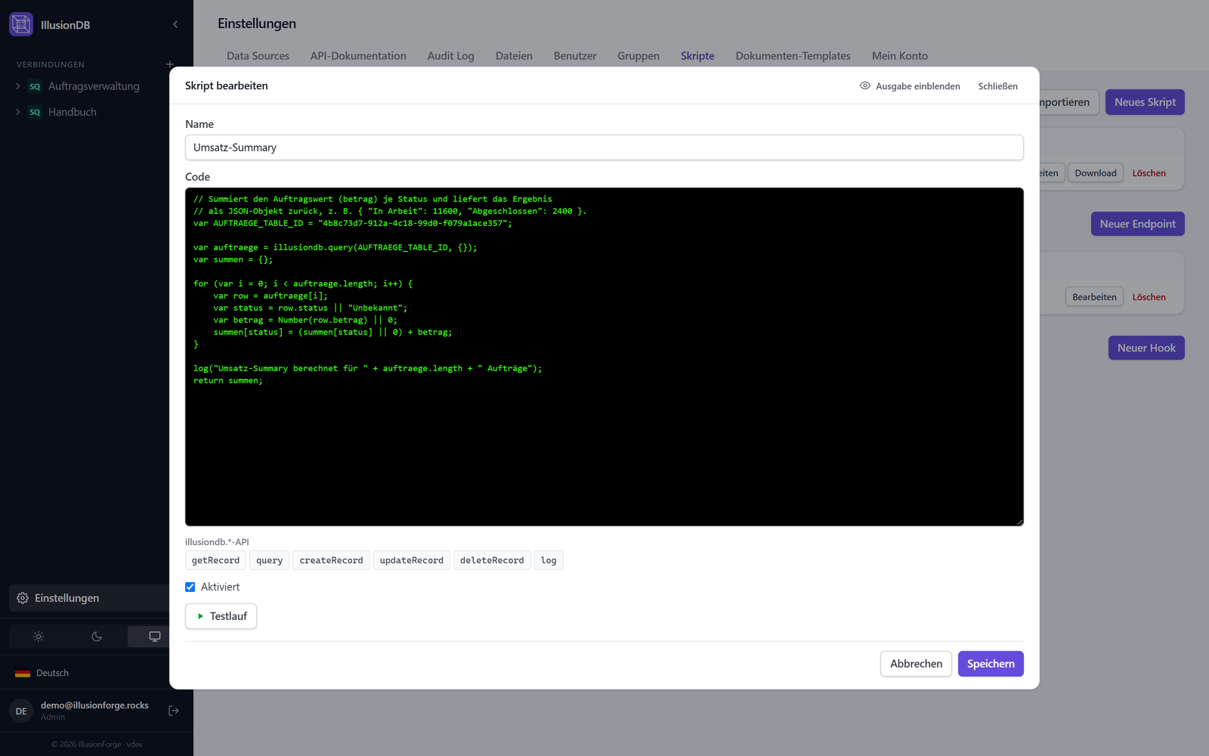The height and width of the screenshot is (756, 1209).
Task: Add a new connection with the plus icon
Action: click(x=170, y=64)
